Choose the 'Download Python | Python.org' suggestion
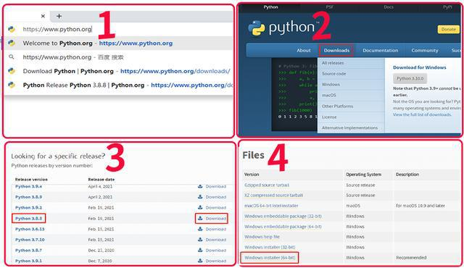Image resolution: width=464 pixels, height=268 pixels. tap(118, 71)
